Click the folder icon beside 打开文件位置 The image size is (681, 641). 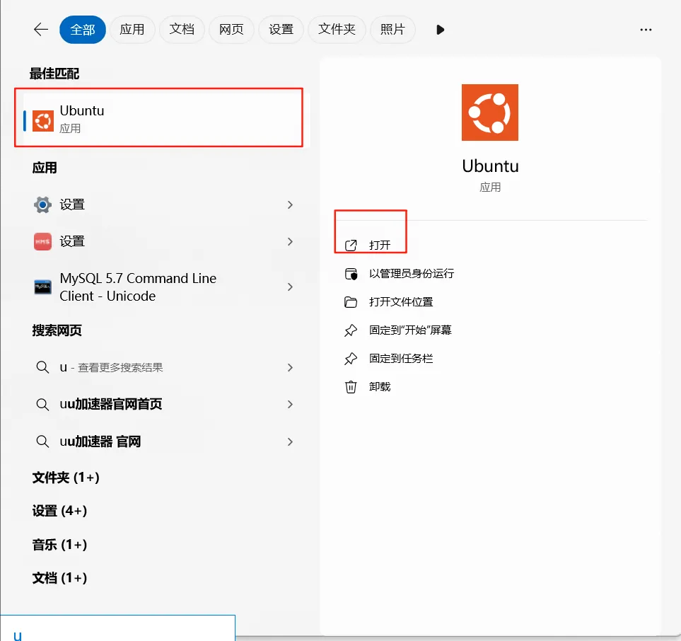[x=351, y=301]
